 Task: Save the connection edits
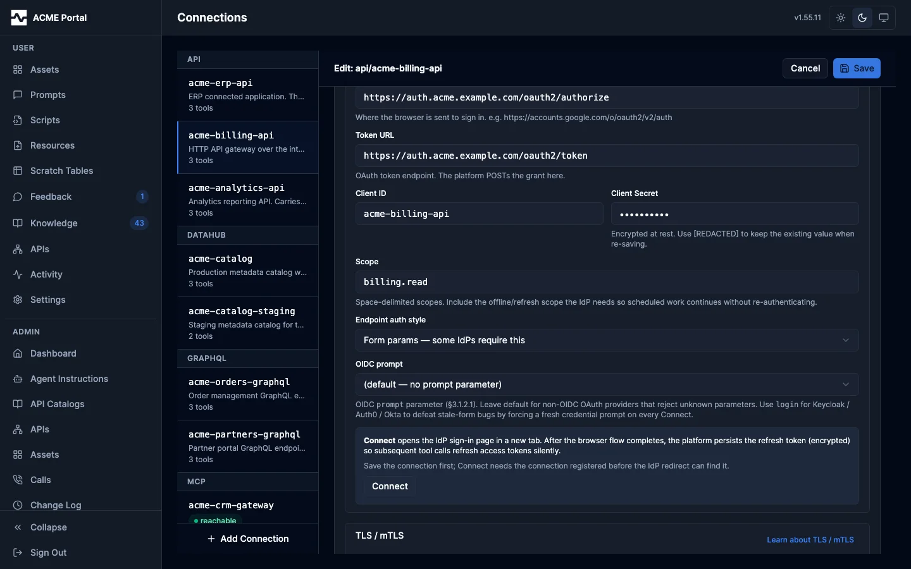point(857,68)
